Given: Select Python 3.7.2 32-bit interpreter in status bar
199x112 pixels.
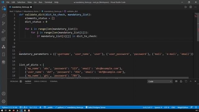Looking at the screenshot, I should 10,107.
